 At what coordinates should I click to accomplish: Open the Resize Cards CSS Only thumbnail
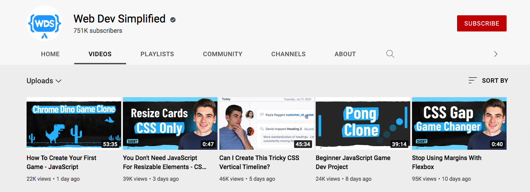[x=170, y=123]
